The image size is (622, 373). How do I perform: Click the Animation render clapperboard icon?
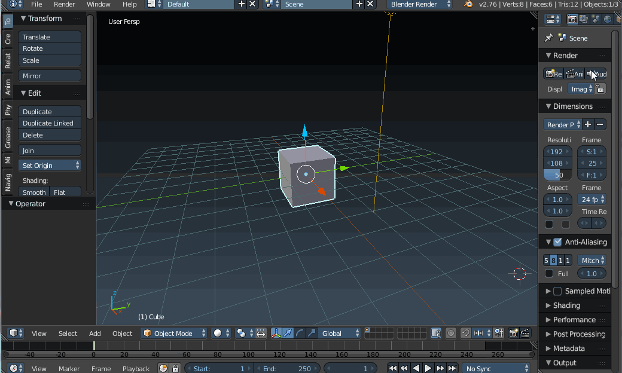pyautogui.click(x=574, y=74)
